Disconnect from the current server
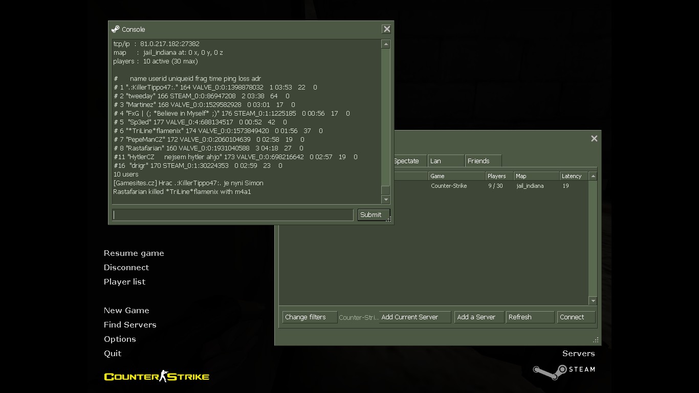The height and width of the screenshot is (393, 699). [x=126, y=268]
